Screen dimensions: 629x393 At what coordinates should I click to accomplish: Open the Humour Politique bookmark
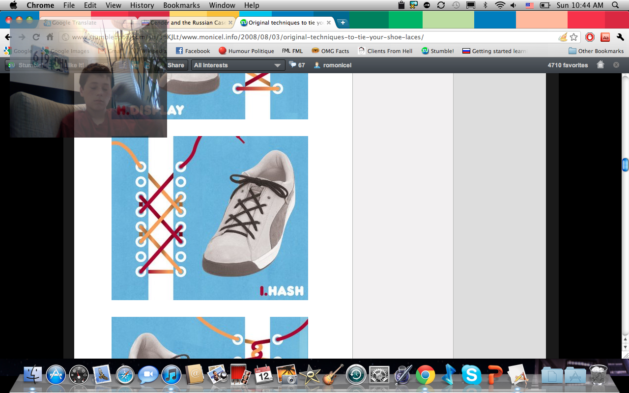pos(246,51)
